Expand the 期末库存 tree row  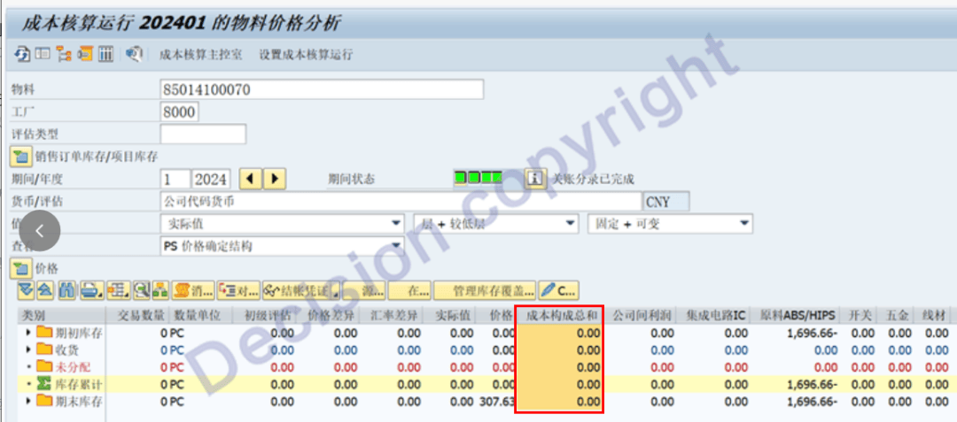(x=27, y=402)
